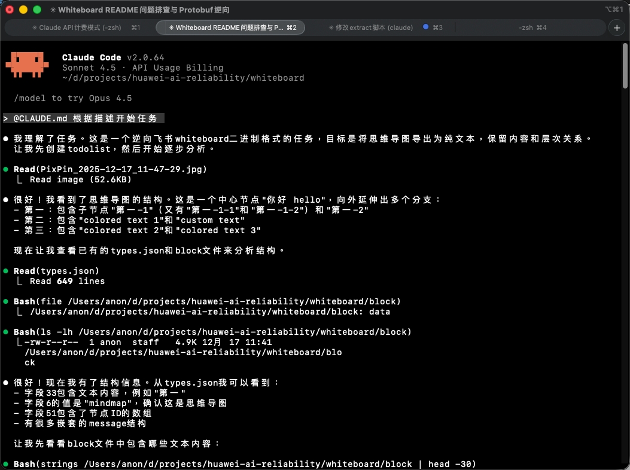The width and height of the screenshot is (630, 470).
Task: Click the white bullet beside 我理解了任务 message
Action: pyautogui.click(x=6, y=139)
